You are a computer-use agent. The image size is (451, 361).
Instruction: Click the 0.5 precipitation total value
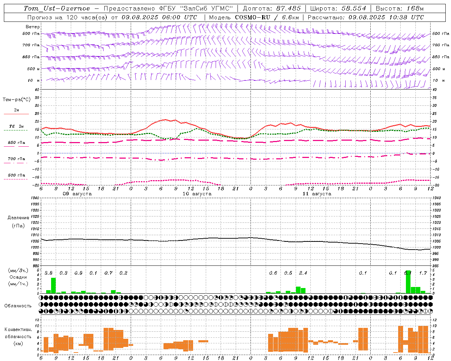(x=288, y=273)
